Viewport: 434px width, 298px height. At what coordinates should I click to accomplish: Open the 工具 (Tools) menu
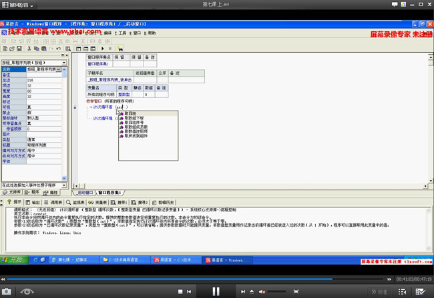point(122,32)
